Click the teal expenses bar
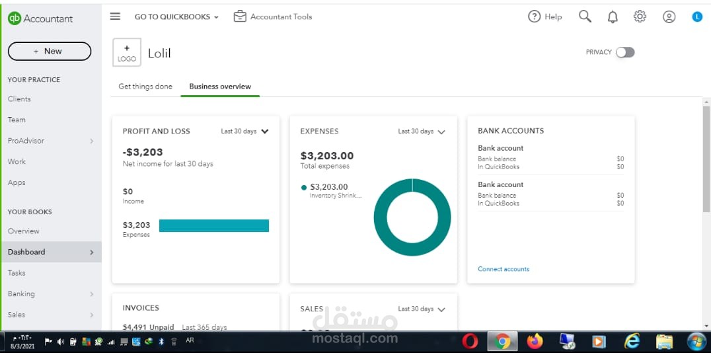The image size is (711, 353). tap(214, 225)
